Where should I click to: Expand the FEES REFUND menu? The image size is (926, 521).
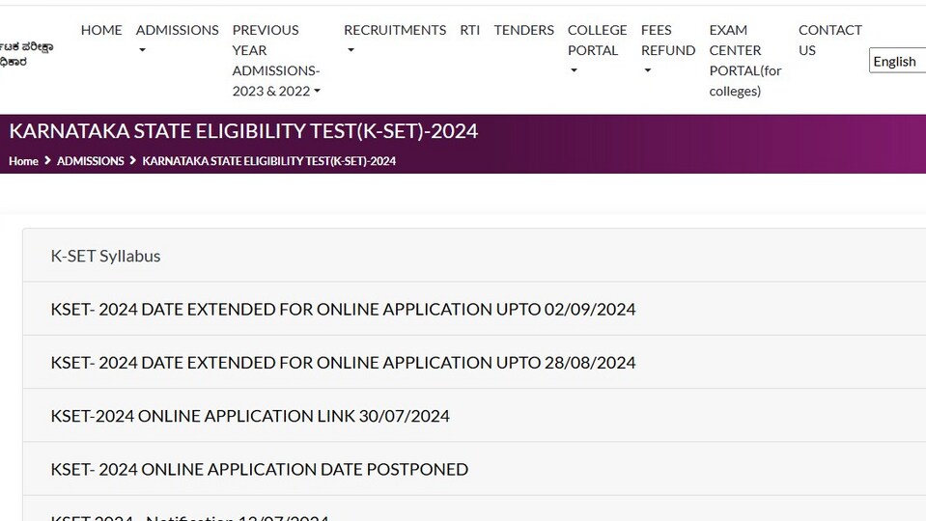tap(668, 50)
